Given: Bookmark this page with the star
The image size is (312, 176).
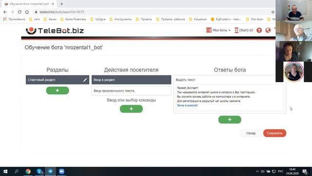Looking at the screenshot, I should click(x=273, y=12).
